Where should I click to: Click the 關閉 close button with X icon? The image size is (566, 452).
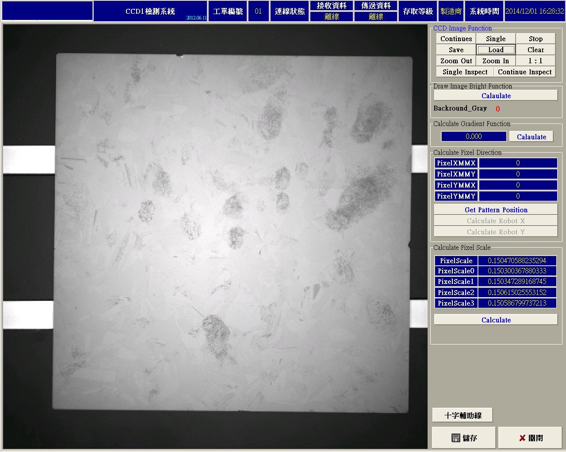point(531,438)
